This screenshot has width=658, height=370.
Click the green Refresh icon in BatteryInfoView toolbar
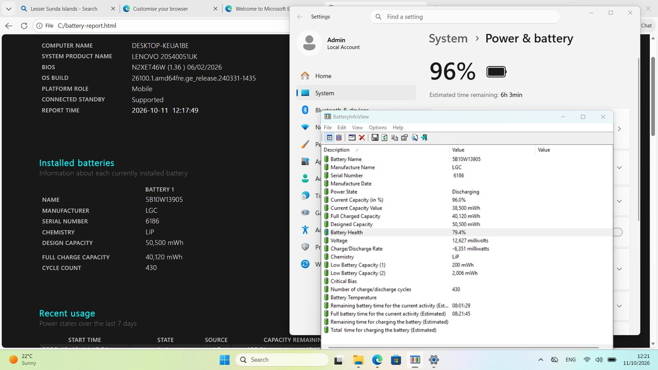point(385,137)
